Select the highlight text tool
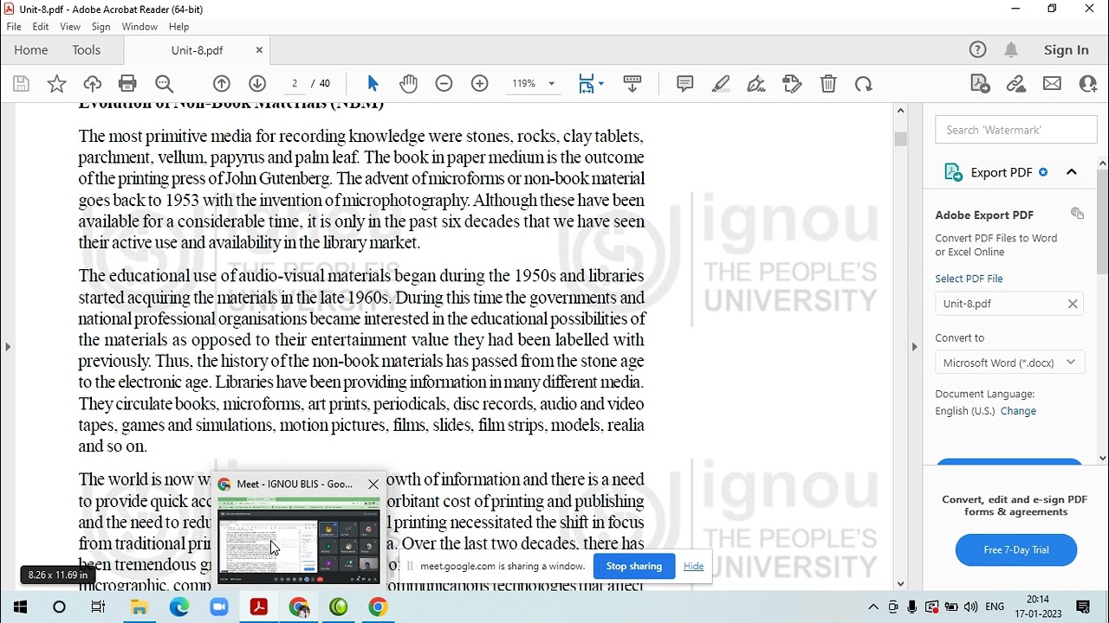1109x623 pixels. (720, 84)
